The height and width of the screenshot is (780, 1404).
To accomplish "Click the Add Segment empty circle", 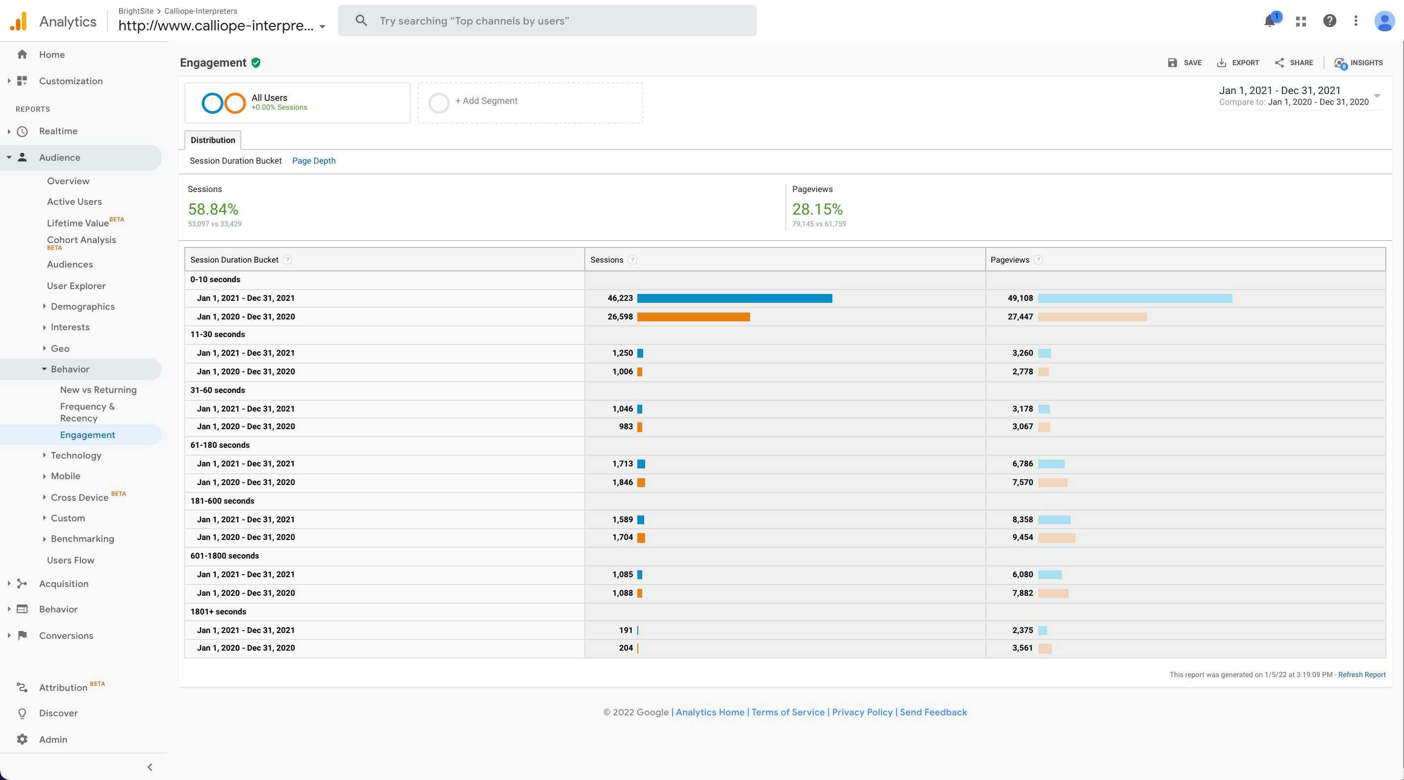I will [439, 103].
